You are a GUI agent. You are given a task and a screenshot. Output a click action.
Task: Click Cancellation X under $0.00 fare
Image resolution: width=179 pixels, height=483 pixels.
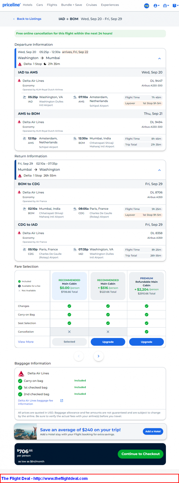[x=69, y=332]
